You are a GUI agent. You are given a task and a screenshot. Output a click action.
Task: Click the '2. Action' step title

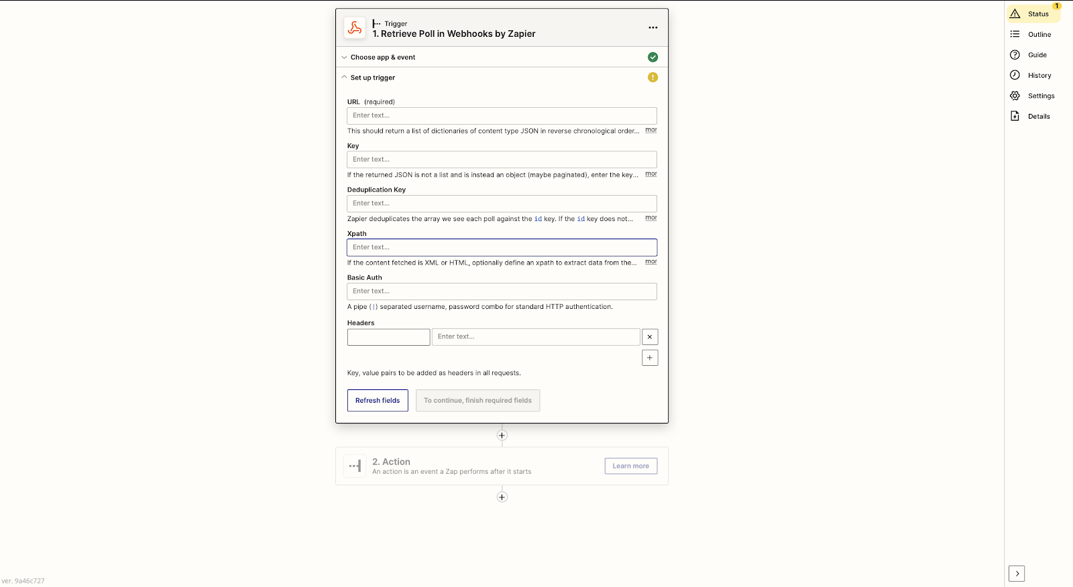(391, 462)
